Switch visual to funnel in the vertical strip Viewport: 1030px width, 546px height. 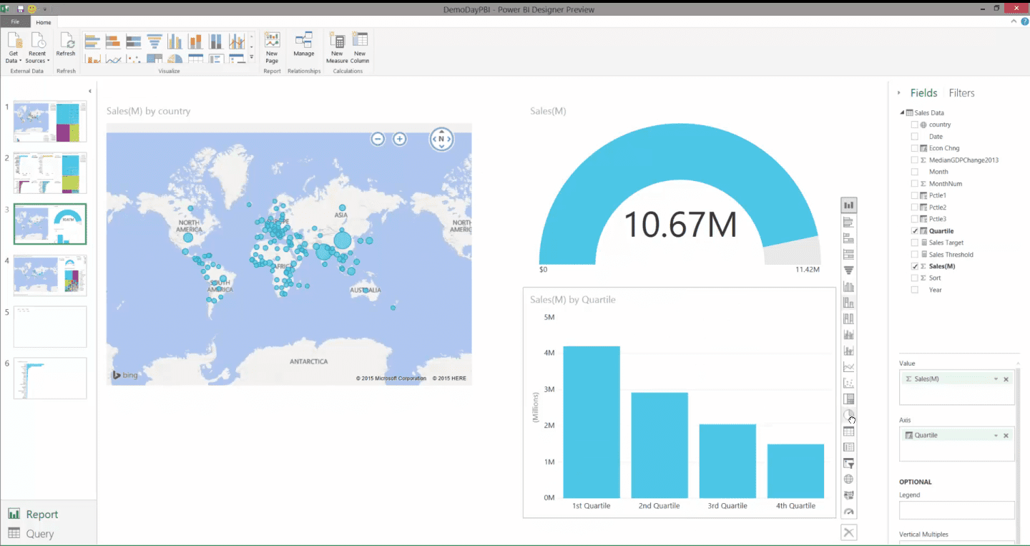[848, 270]
